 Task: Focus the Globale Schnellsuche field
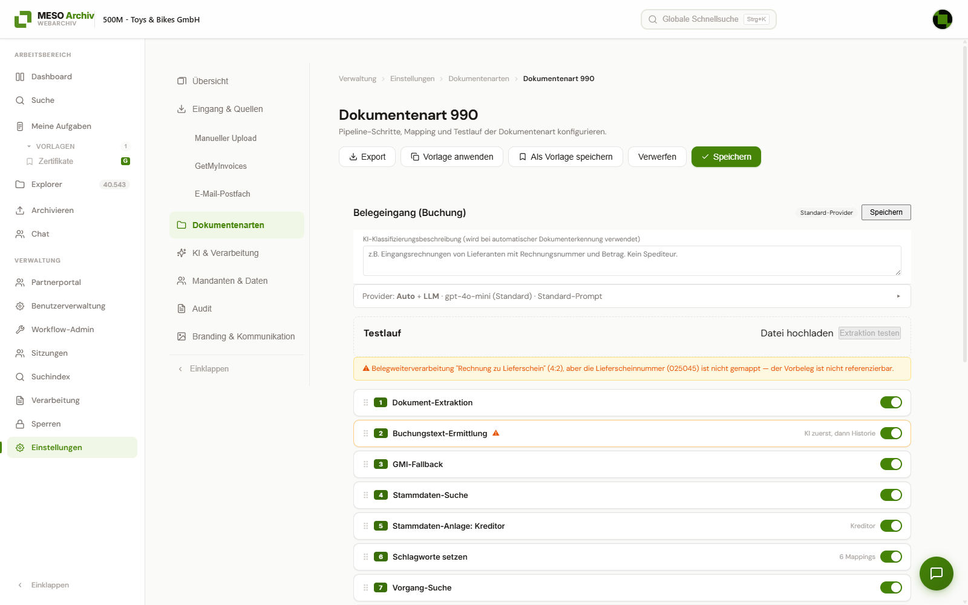point(708,19)
